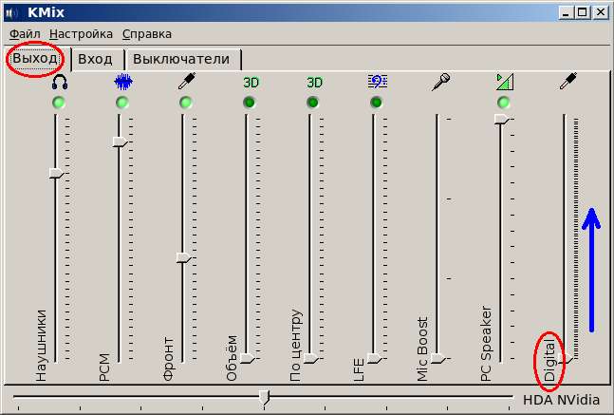Click the Фронт channel label
The image size is (614, 415).
pyautogui.click(x=168, y=359)
